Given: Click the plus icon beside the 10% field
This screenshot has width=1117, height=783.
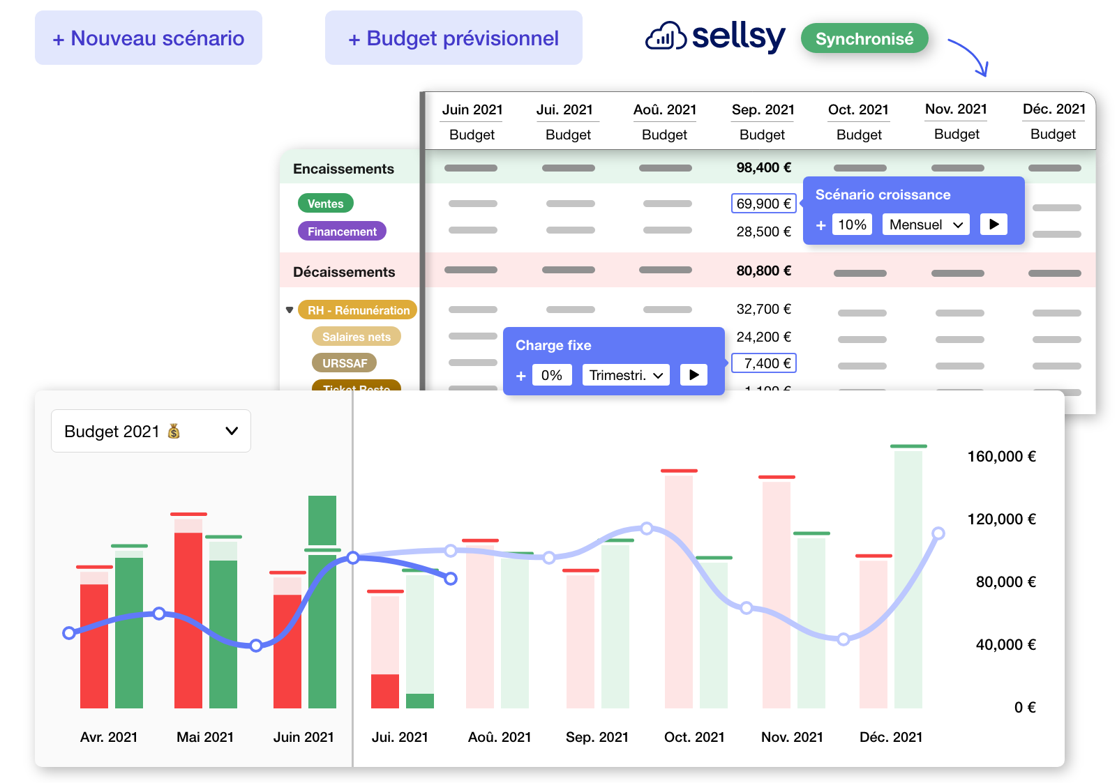Looking at the screenshot, I should point(820,224).
